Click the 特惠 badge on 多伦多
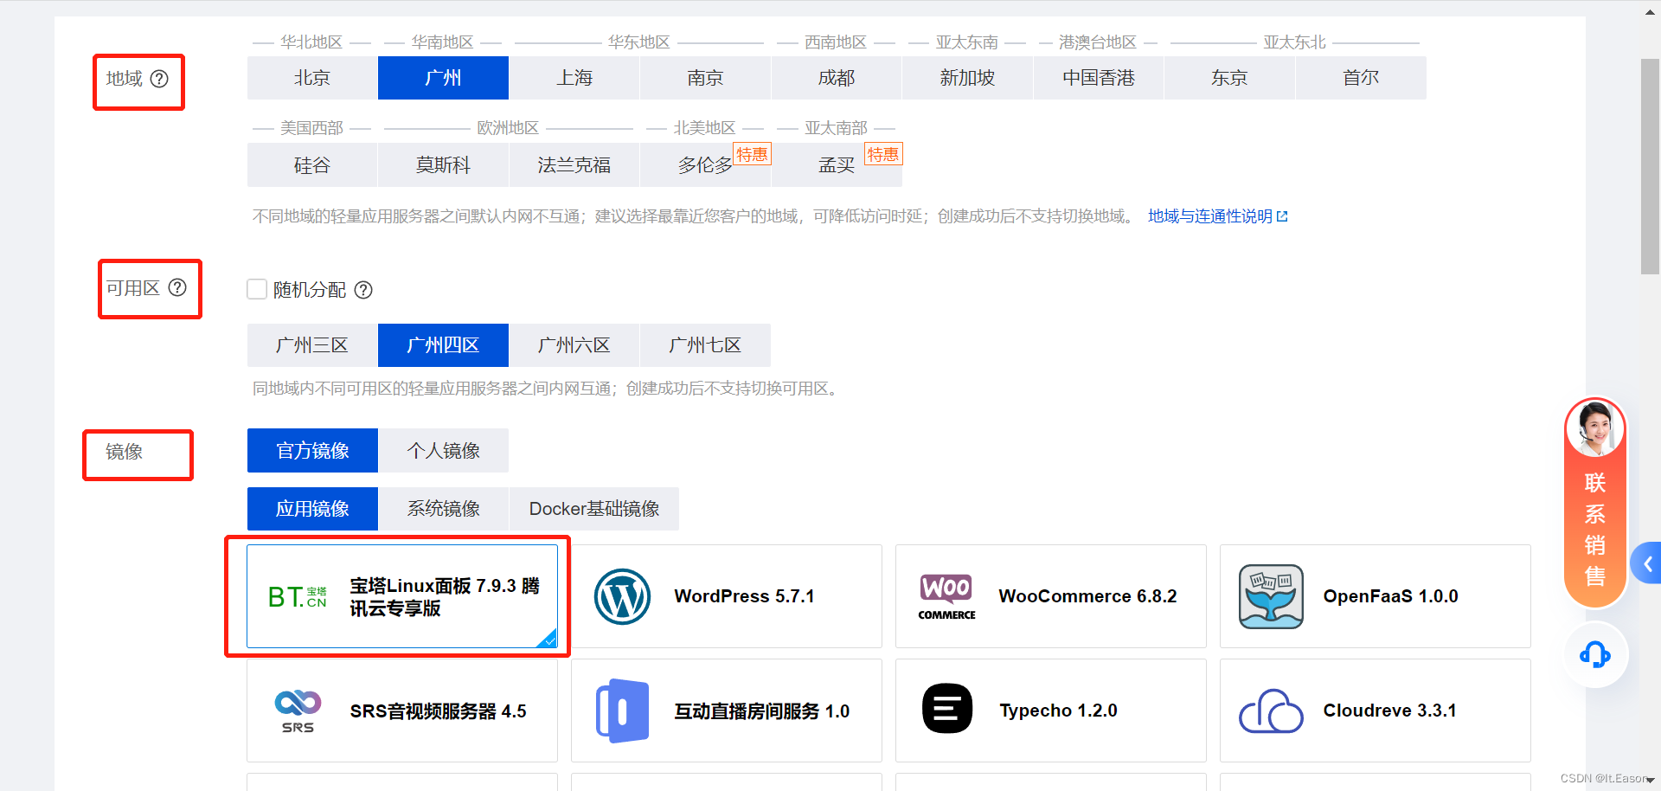The height and width of the screenshot is (791, 1661). 752,154
